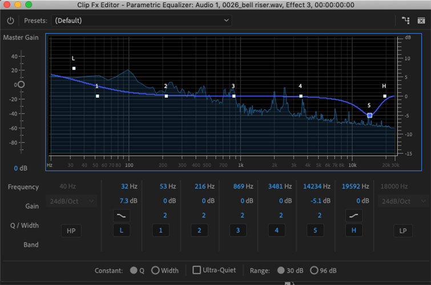The height and width of the screenshot is (285, 431).
Task: Select the Constant Q radio button
Action: [x=134, y=270]
